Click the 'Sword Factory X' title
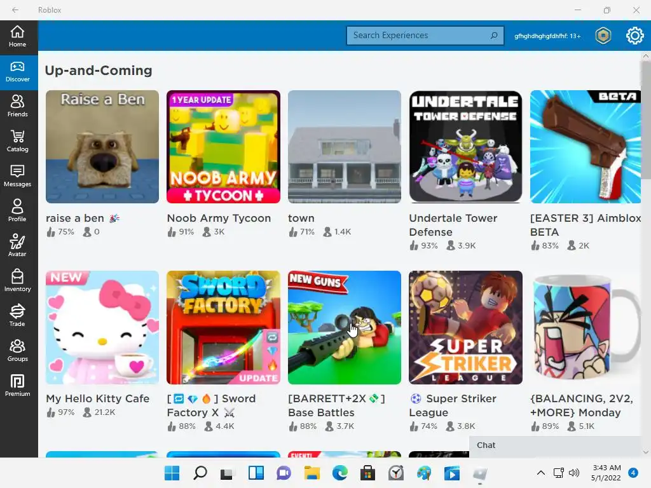The height and width of the screenshot is (488, 651). [211, 405]
